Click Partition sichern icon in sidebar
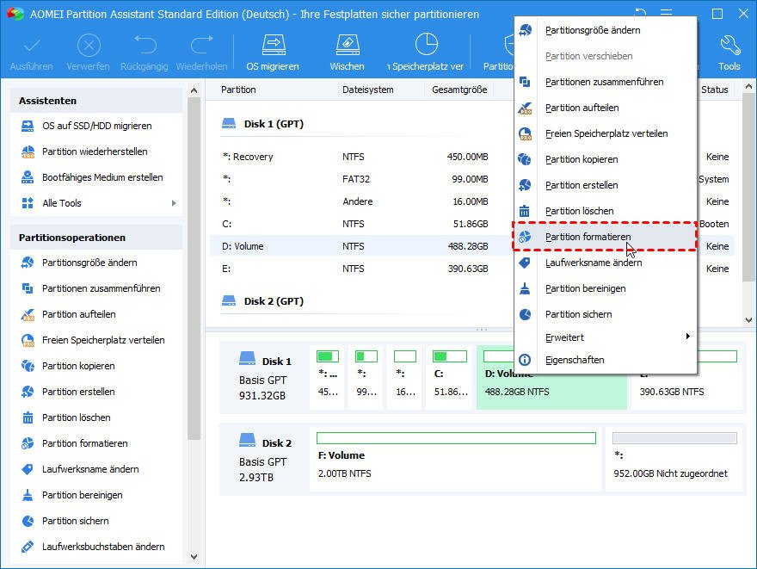This screenshot has height=569, width=757. coord(28,521)
